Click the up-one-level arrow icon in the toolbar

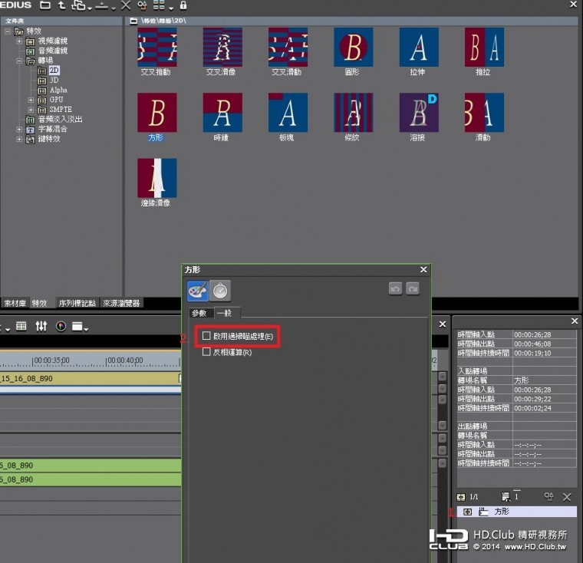(x=61, y=5)
